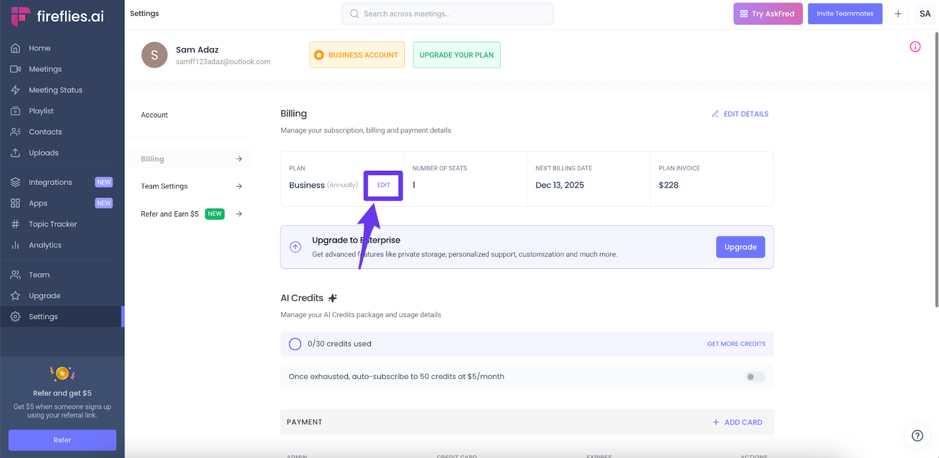The width and height of the screenshot is (939, 458).
Task: Select the Account settings tab
Action: [x=154, y=115]
